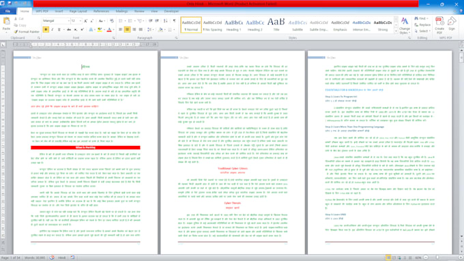Open the File tab

coord(8,11)
